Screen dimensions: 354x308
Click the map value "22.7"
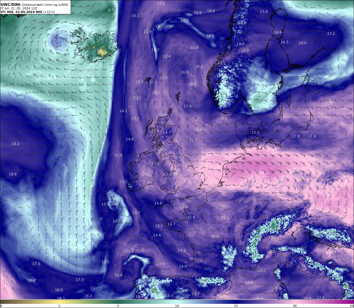click(x=136, y=213)
